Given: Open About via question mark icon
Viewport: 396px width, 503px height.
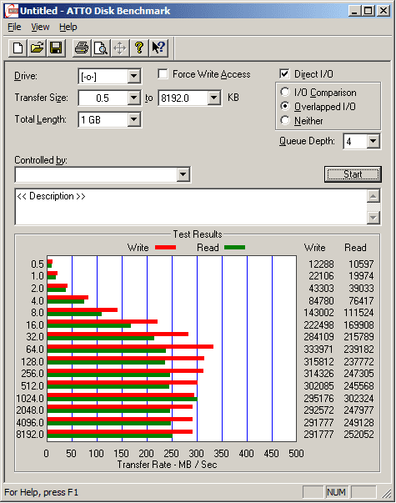Looking at the screenshot, I should coord(139,48).
